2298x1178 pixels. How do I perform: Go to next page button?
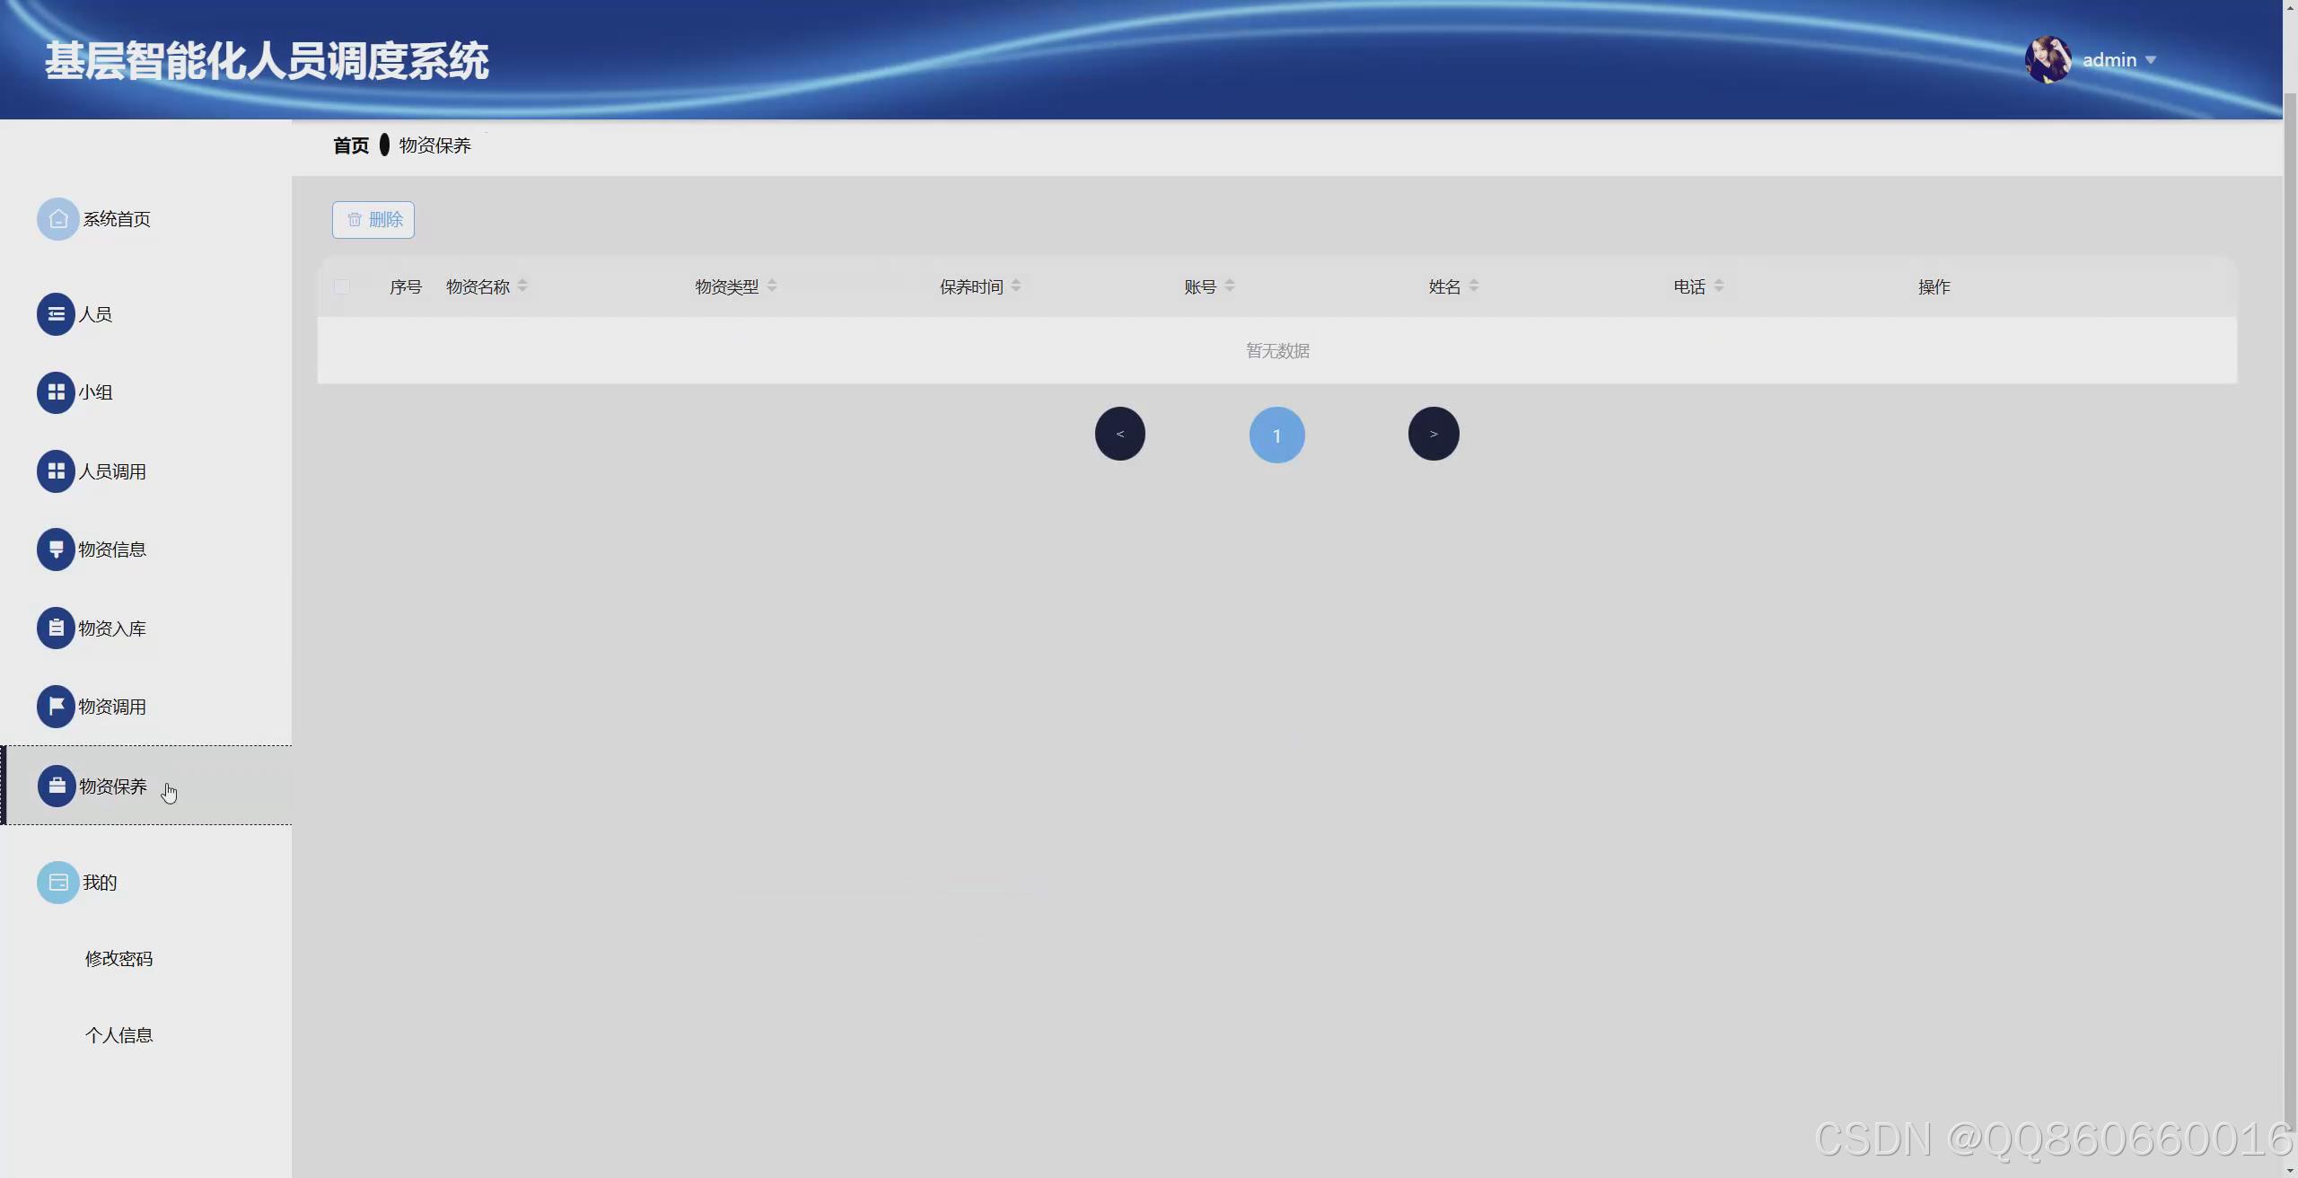[x=1434, y=435]
